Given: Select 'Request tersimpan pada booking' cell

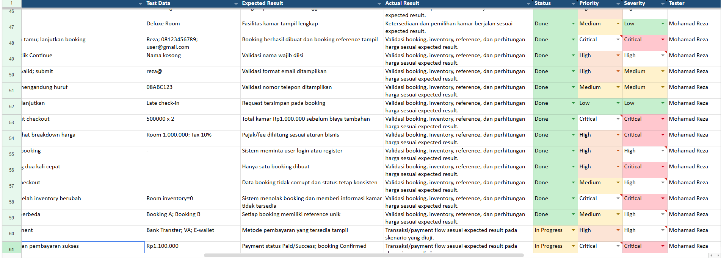Looking at the screenshot, I should (312, 107).
